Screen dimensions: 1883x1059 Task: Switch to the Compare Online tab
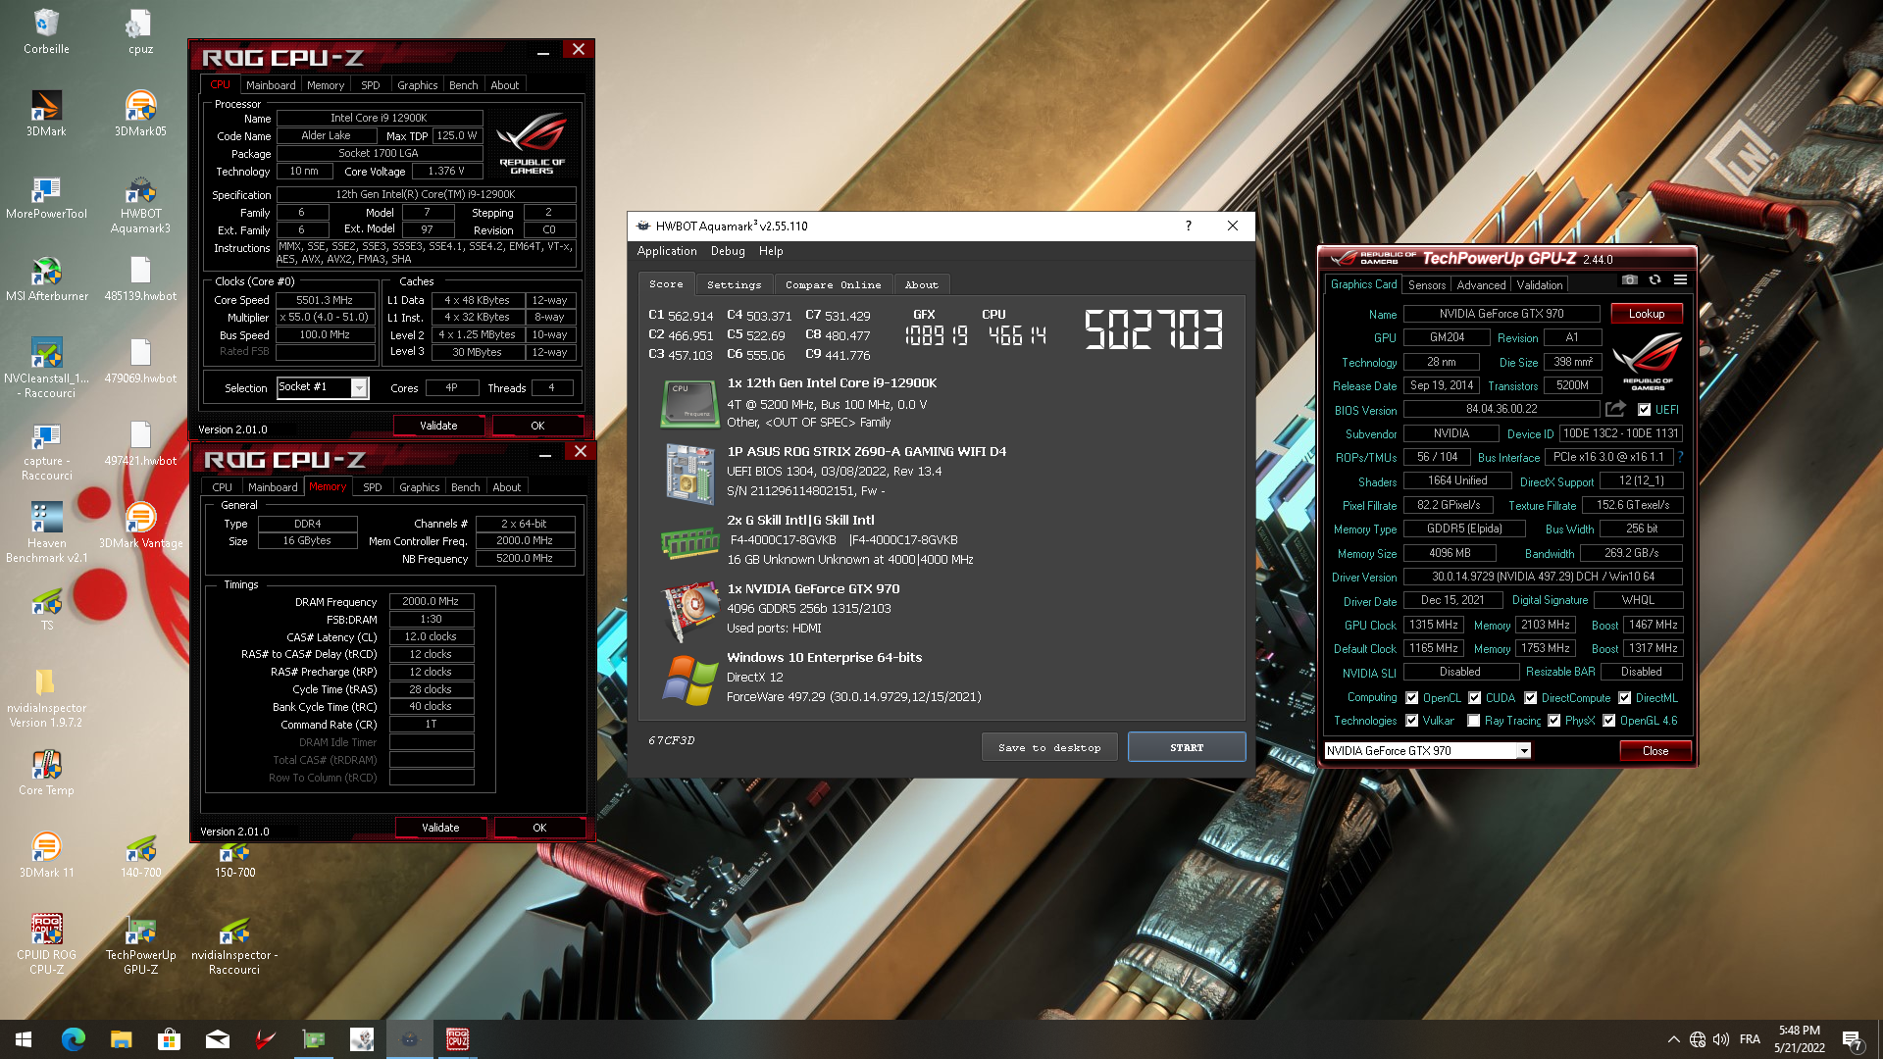pos(833,285)
